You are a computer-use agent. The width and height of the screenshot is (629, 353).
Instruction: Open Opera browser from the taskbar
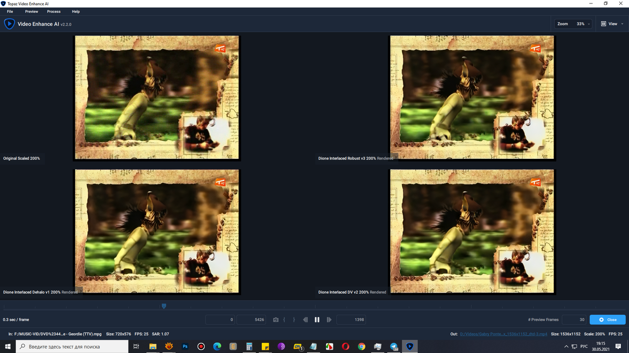(x=345, y=346)
